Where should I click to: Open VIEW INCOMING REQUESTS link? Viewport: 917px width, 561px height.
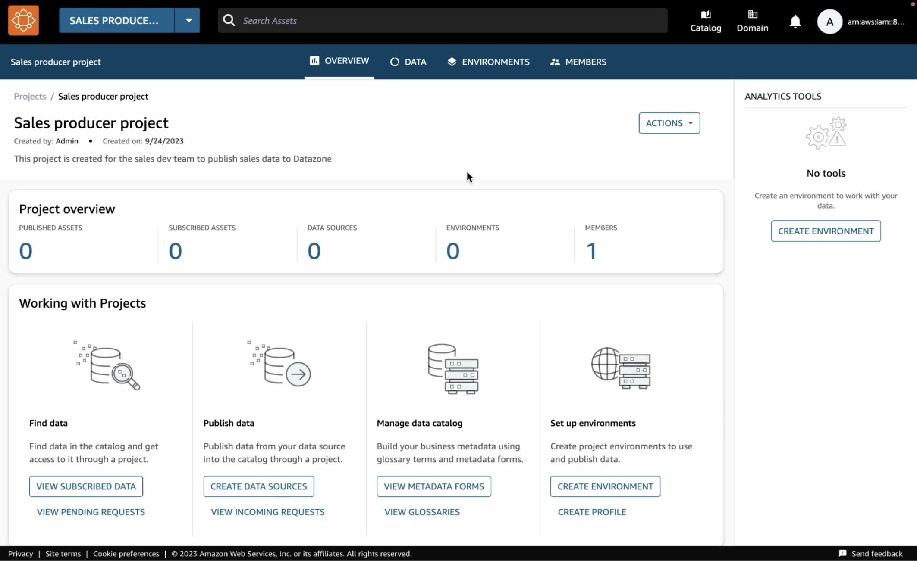[268, 512]
